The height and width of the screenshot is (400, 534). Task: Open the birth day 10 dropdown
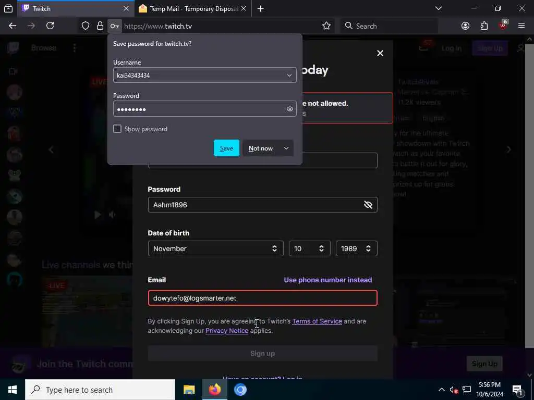pyautogui.click(x=309, y=248)
